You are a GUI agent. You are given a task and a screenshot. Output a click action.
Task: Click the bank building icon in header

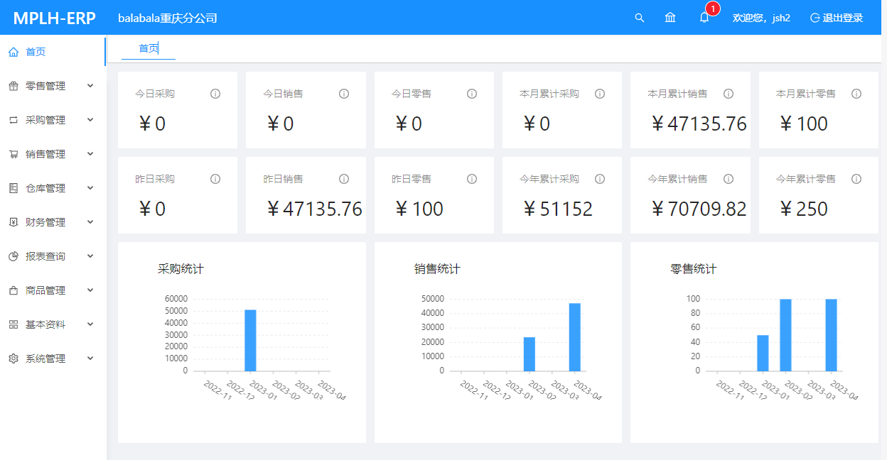coord(670,18)
